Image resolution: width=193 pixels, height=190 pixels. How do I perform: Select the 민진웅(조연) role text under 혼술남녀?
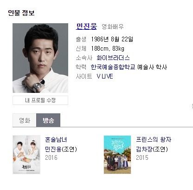click(x=61, y=149)
